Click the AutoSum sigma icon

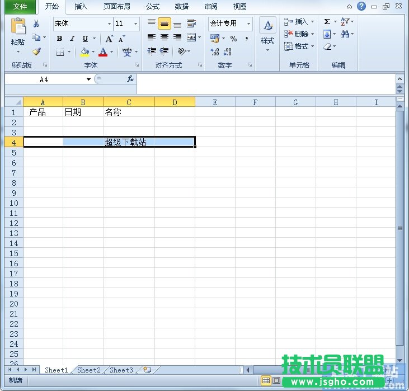[327, 21]
